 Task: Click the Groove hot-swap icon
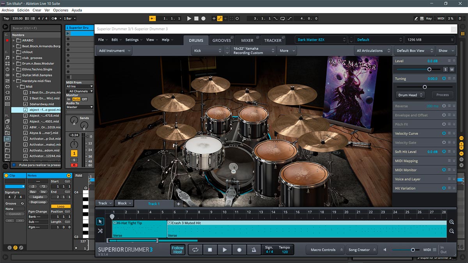point(22,203)
